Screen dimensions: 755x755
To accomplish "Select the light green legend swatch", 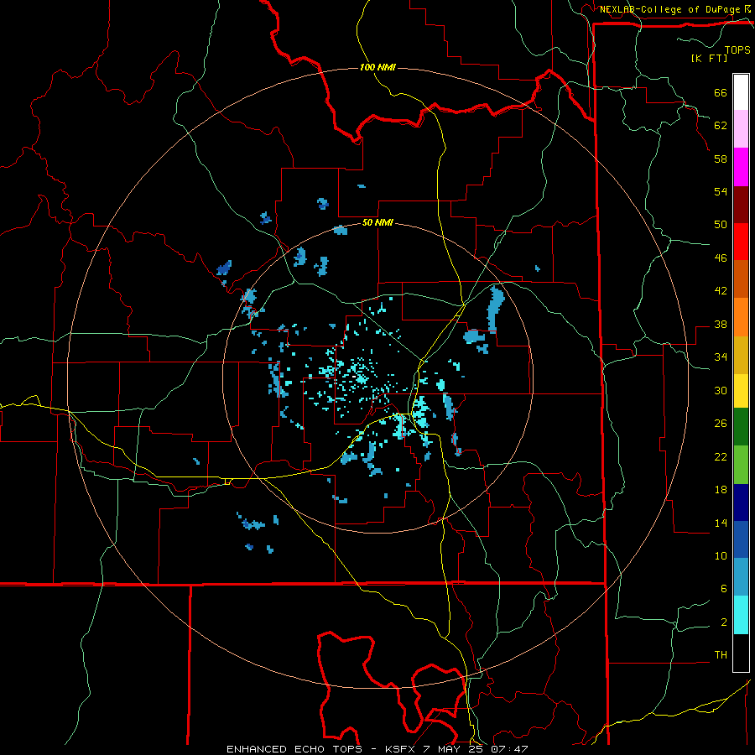I will pyautogui.click(x=741, y=465).
